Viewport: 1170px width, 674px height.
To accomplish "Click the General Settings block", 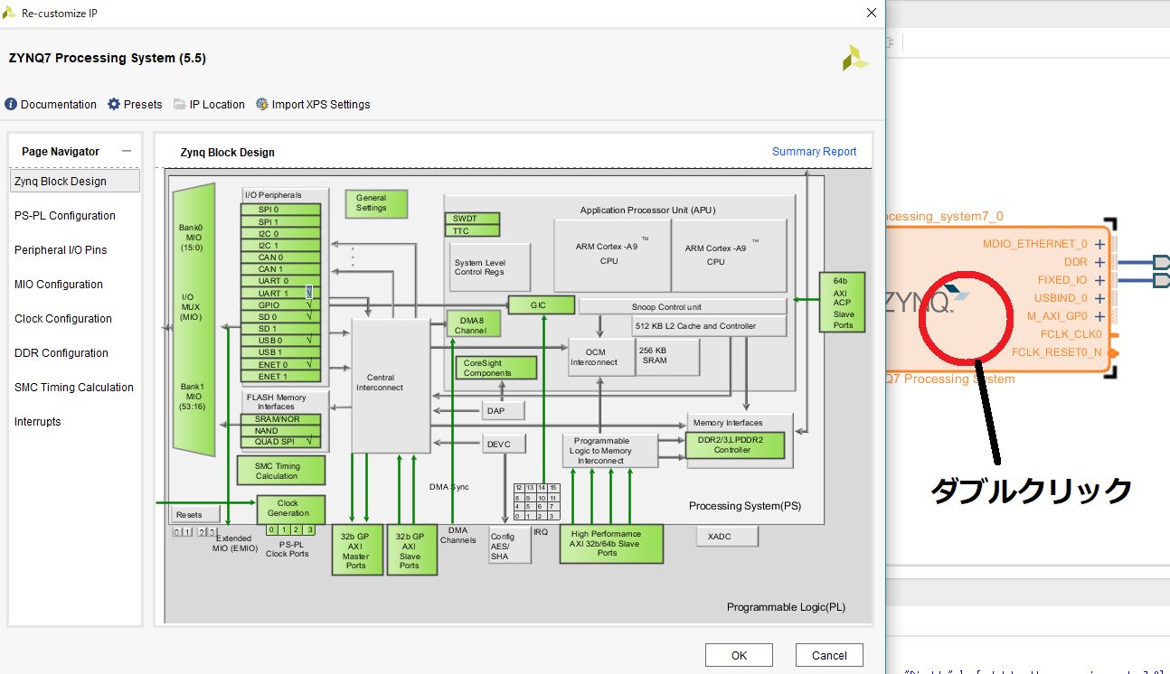I will tap(375, 203).
